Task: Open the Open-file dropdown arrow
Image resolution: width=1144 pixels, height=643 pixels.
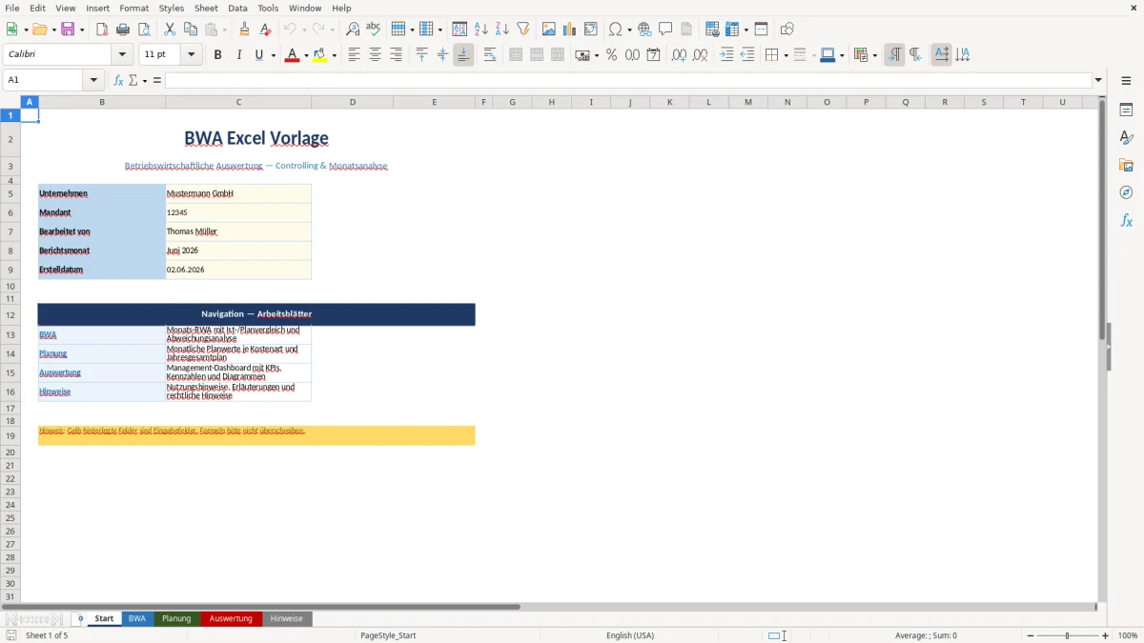Action: click(53, 30)
